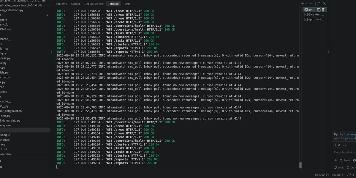
Task: Open the file ending in base.py
Action: point(25,58)
